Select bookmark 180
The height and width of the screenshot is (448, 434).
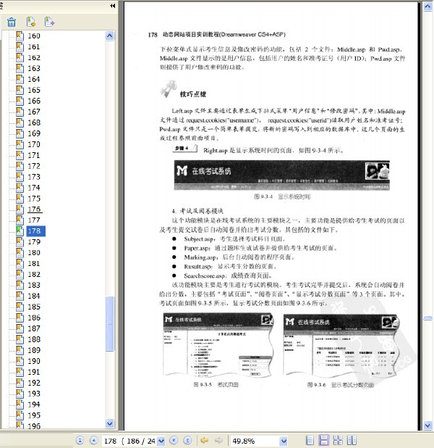click(34, 252)
